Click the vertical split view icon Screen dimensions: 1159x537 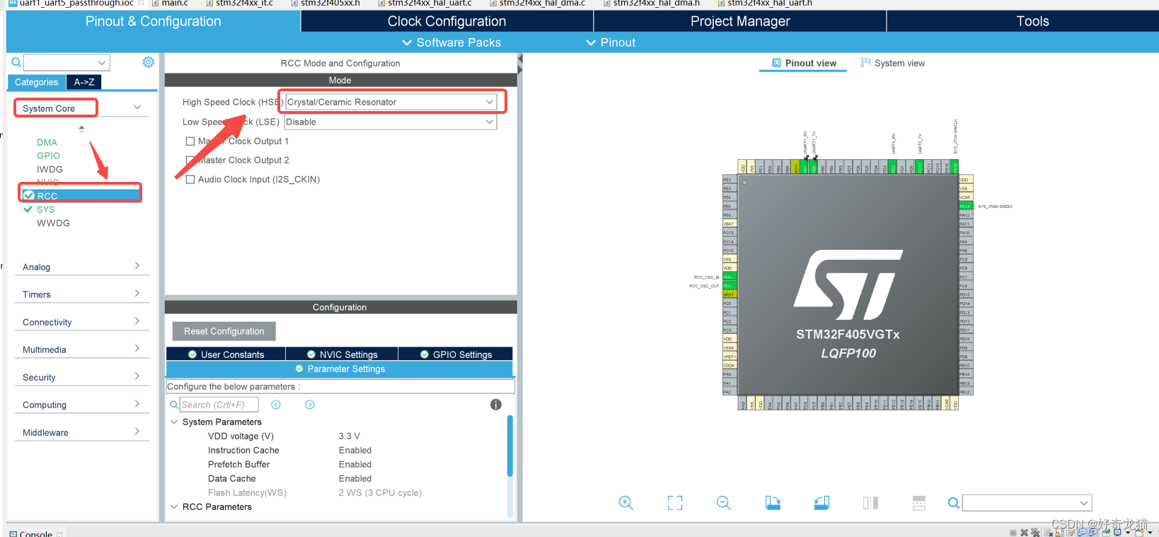870,503
